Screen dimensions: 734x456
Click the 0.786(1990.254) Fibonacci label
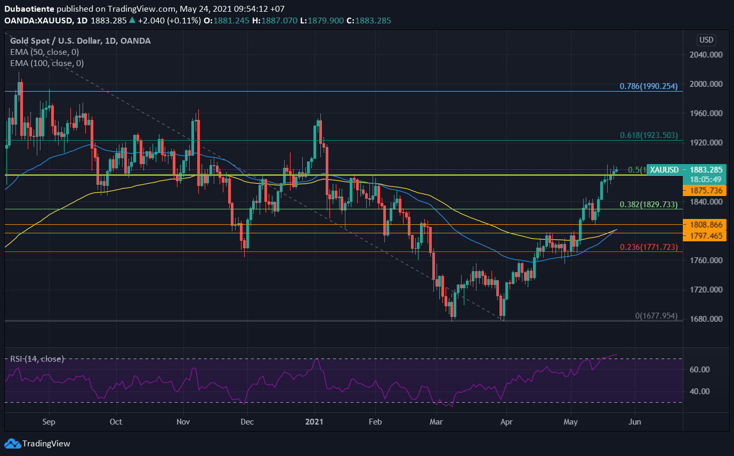(x=649, y=86)
